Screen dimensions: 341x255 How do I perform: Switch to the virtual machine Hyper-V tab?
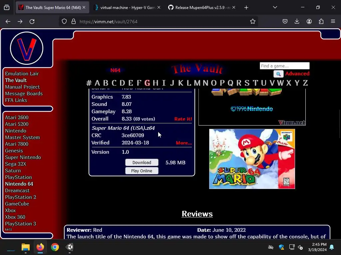tap(127, 7)
